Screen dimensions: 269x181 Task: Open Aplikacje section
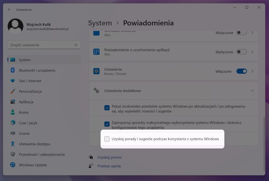tap(44, 102)
